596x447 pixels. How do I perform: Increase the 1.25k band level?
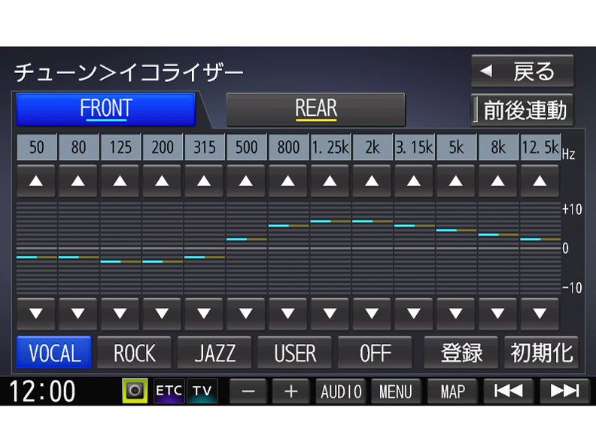coord(330,181)
